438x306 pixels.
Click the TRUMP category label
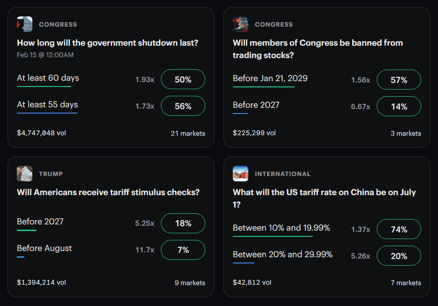(x=51, y=174)
